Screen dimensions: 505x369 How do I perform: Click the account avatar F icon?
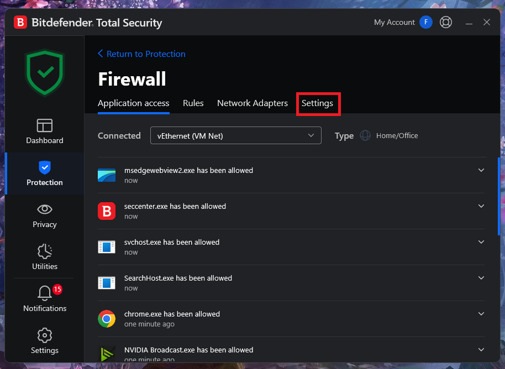point(426,22)
